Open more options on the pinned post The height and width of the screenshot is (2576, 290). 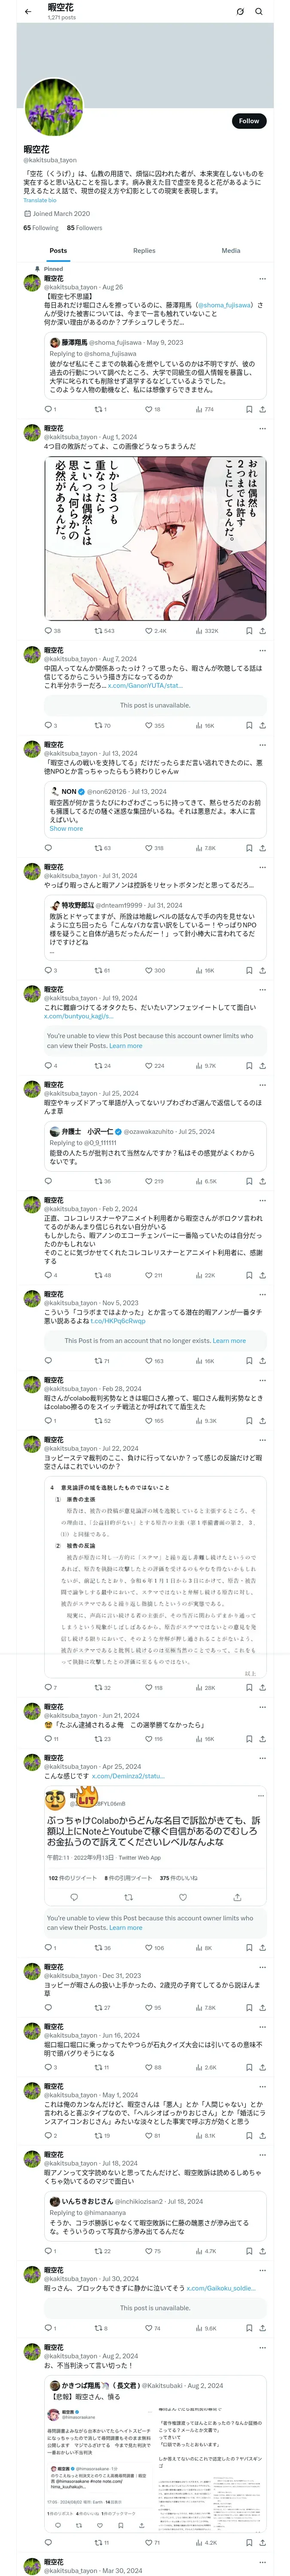tap(262, 279)
